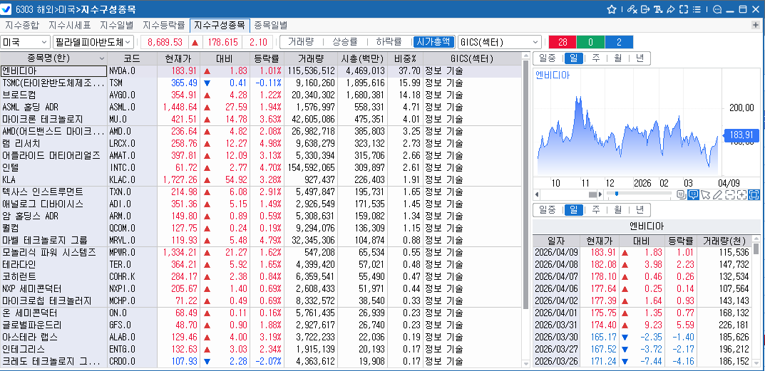The width and height of the screenshot is (765, 371).
Task: Switch to the 지수종합 tab
Action: click(22, 26)
